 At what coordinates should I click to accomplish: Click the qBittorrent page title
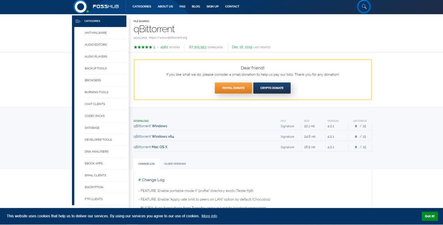(154, 29)
